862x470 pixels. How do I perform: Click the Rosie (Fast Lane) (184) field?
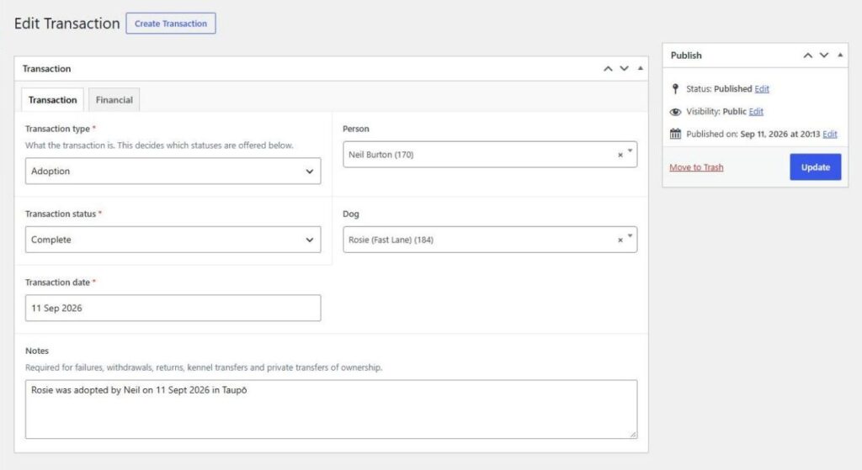click(490, 240)
